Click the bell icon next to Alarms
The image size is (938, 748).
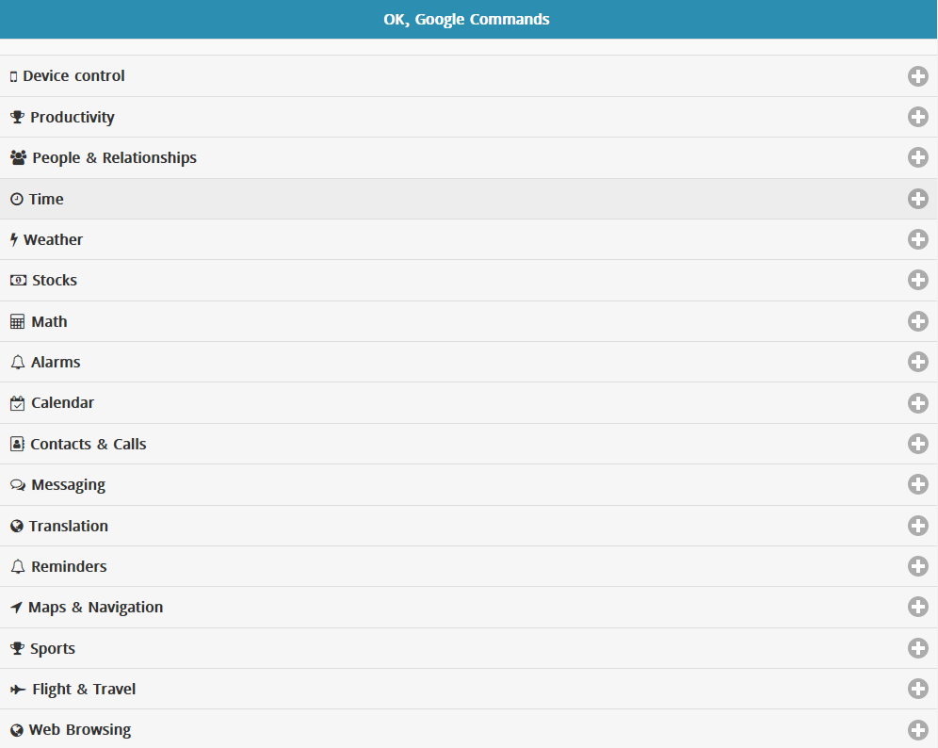click(18, 362)
